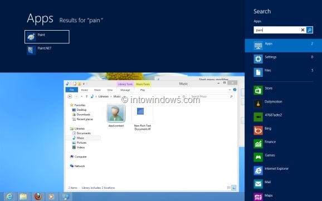Viewport: 322px width, 201px height.
Task: Clear the search box text
Action: [303, 30]
